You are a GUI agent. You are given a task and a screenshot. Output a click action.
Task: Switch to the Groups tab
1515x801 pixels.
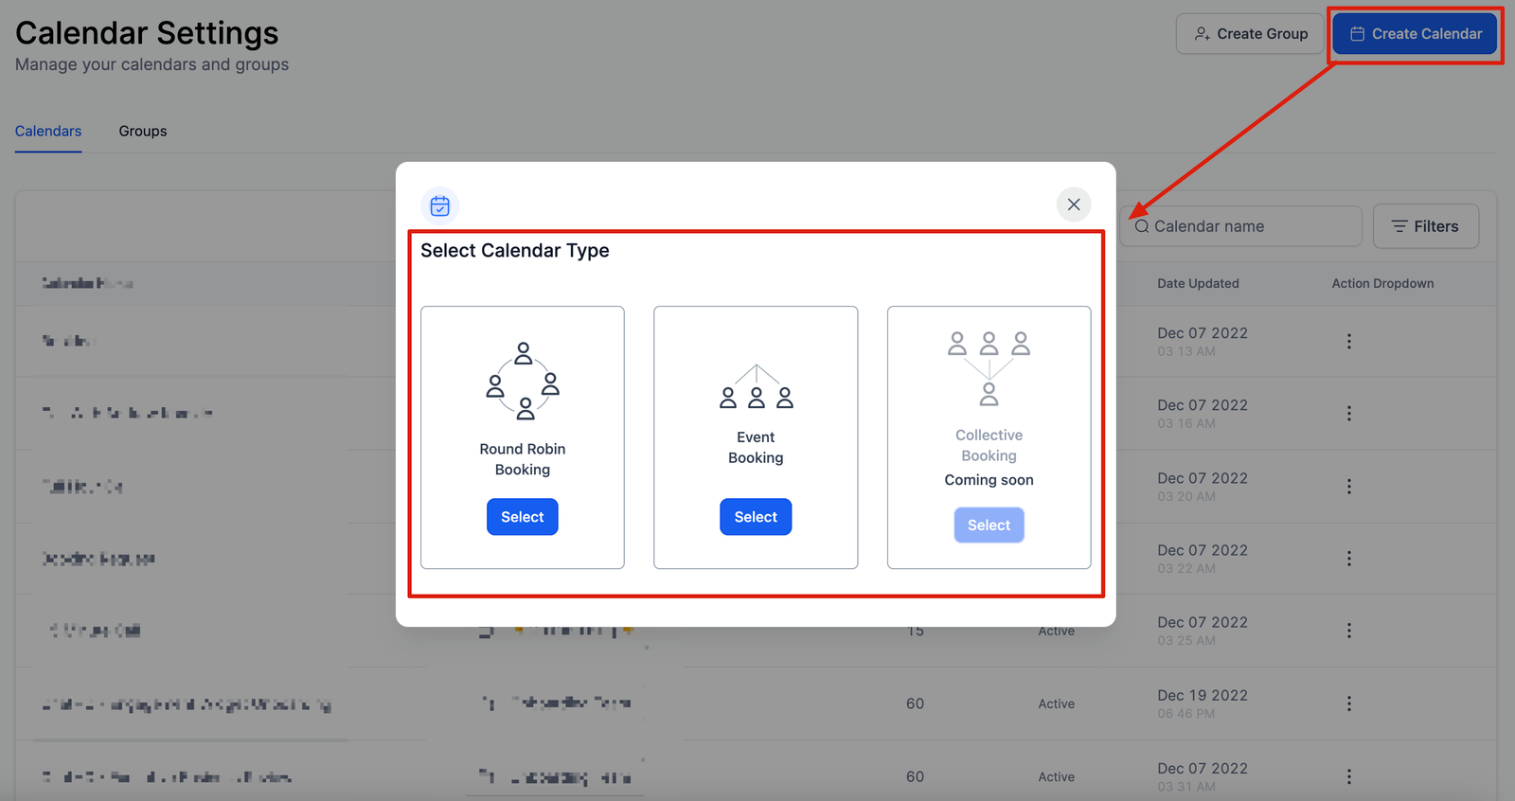point(143,131)
